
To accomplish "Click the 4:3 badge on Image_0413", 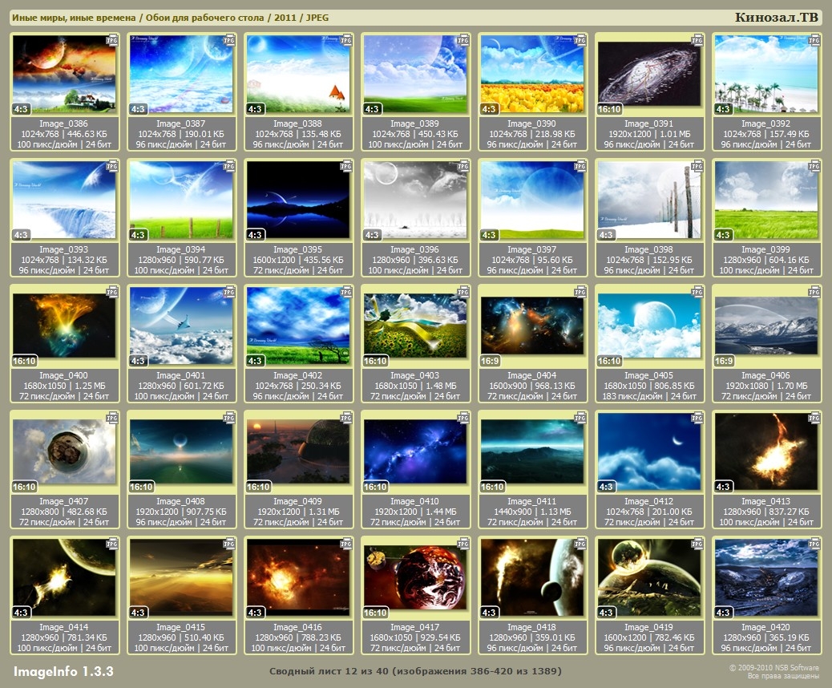I will (x=724, y=487).
